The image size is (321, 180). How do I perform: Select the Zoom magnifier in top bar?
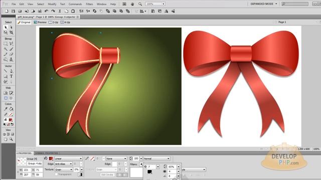[140, 4]
